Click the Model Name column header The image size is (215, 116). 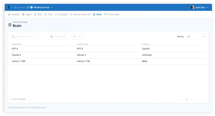click(16, 44)
